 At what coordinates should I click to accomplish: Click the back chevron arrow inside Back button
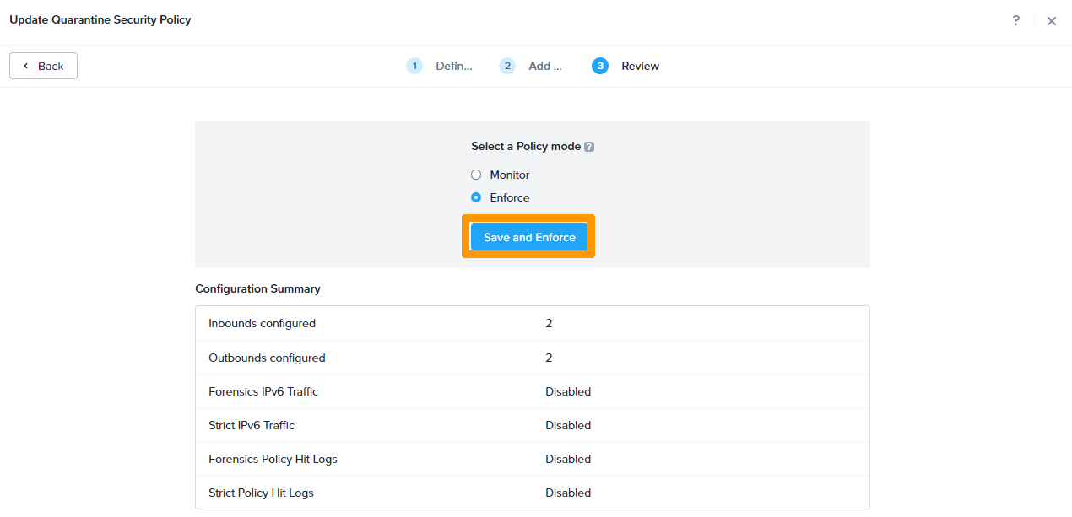tap(24, 65)
